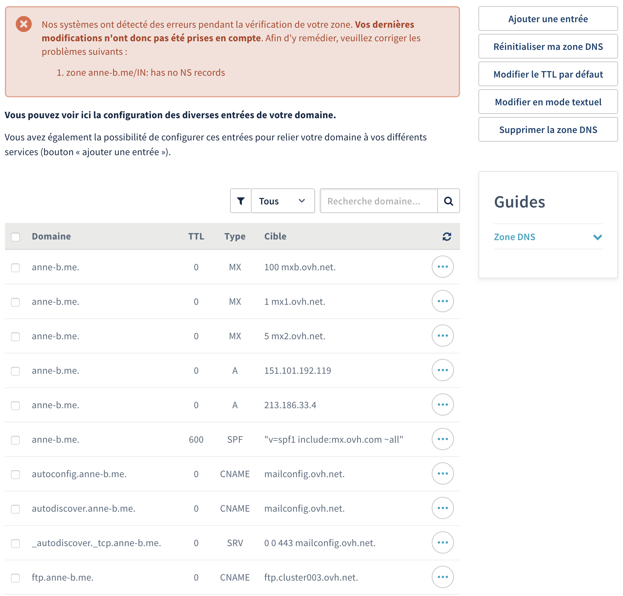Open actions menu for SPF record row
The width and height of the screenshot is (623, 596).
pyautogui.click(x=442, y=439)
